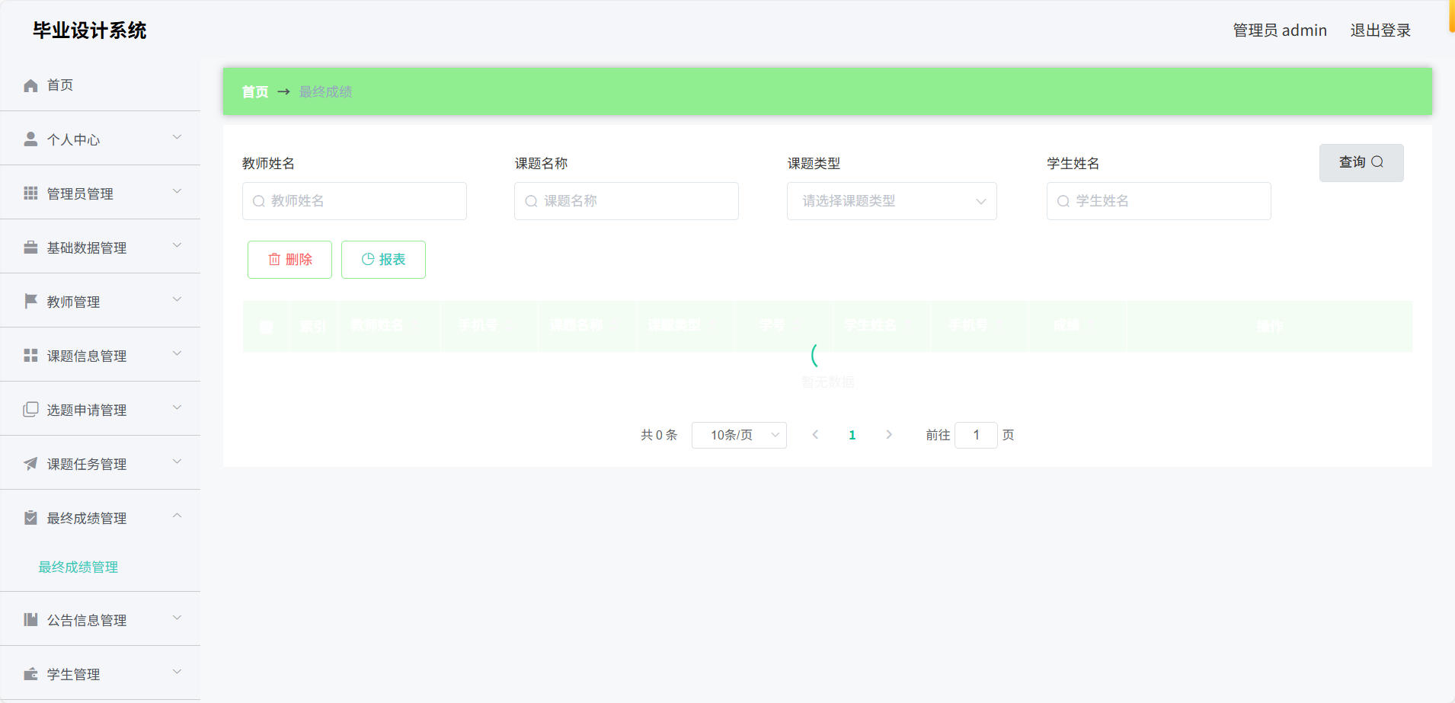
Task: Collapse the 最终成绩管理 chevron
Action: 177,516
